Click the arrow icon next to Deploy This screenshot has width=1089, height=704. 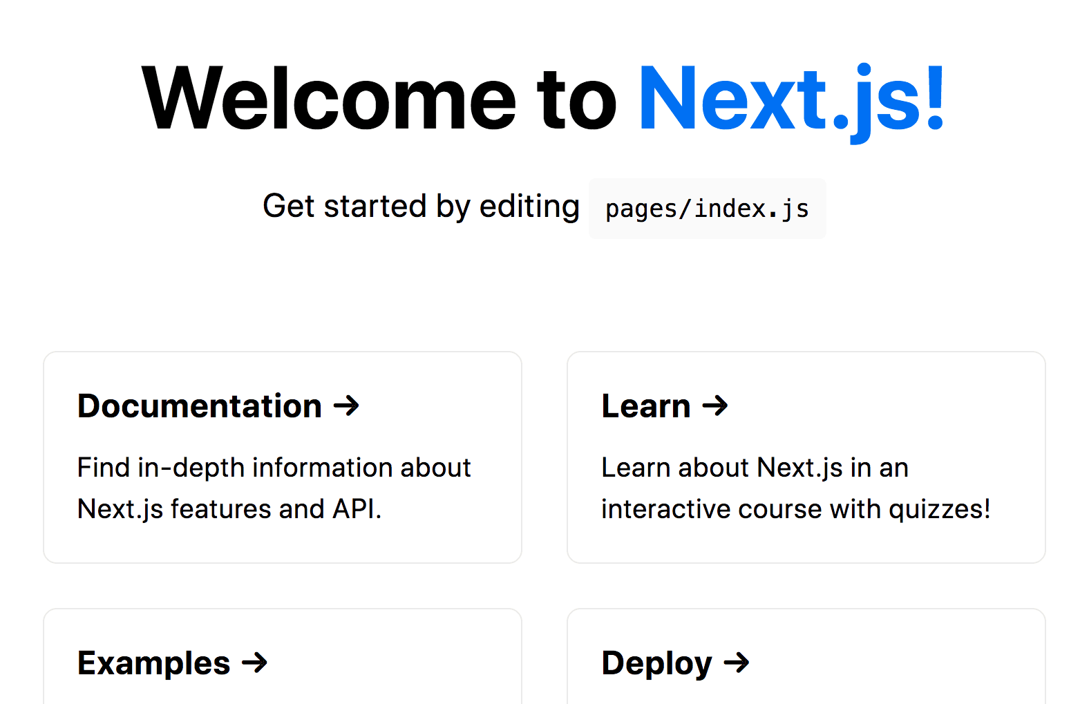[737, 663]
